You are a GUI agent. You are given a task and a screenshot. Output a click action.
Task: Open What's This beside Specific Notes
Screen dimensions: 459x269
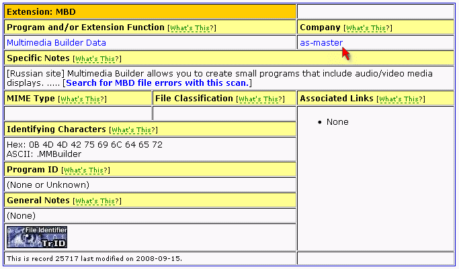click(97, 59)
